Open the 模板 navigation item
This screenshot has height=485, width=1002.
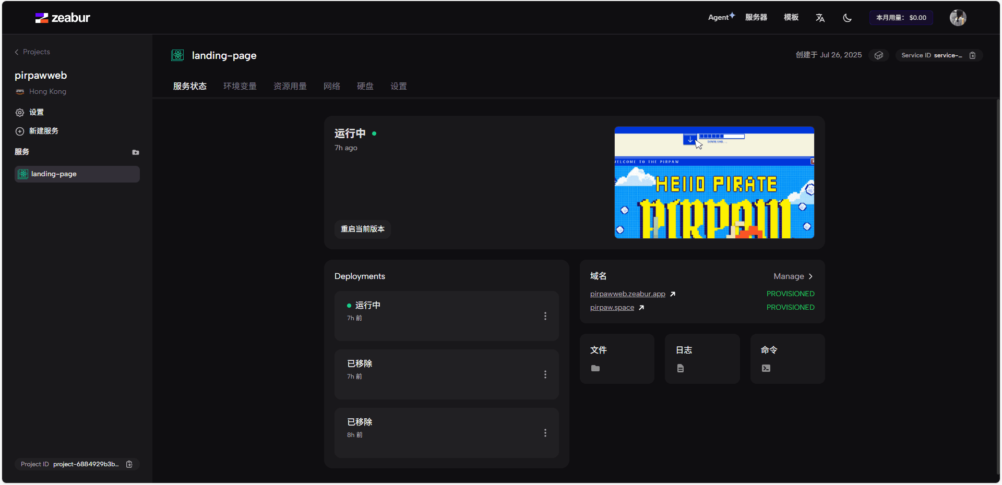pyautogui.click(x=791, y=17)
